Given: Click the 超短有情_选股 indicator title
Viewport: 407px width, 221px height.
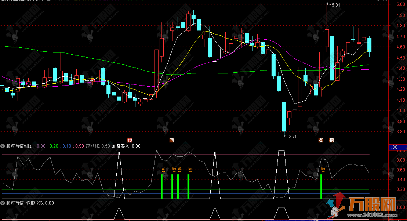Looking at the screenshot, I should (x=21, y=203).
